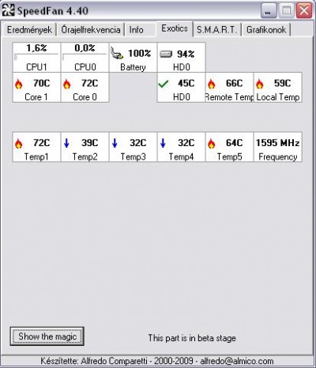316x368 pixels.
Task: Click the hard drive icon beside 94%
Action: tap(166, 54)
